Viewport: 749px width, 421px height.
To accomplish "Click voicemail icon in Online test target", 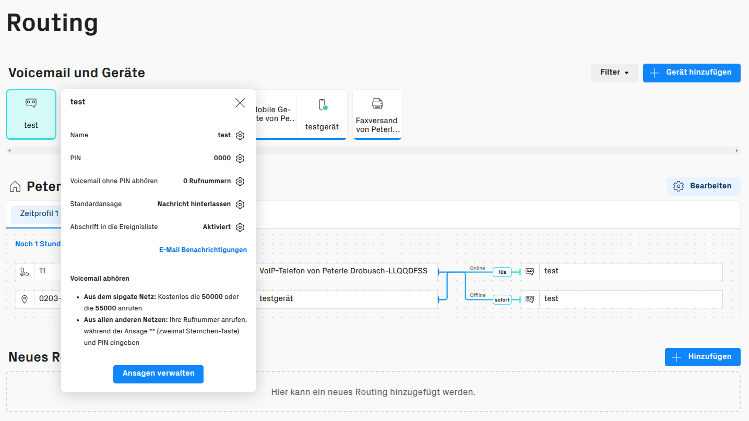I will tap(530, 271).
